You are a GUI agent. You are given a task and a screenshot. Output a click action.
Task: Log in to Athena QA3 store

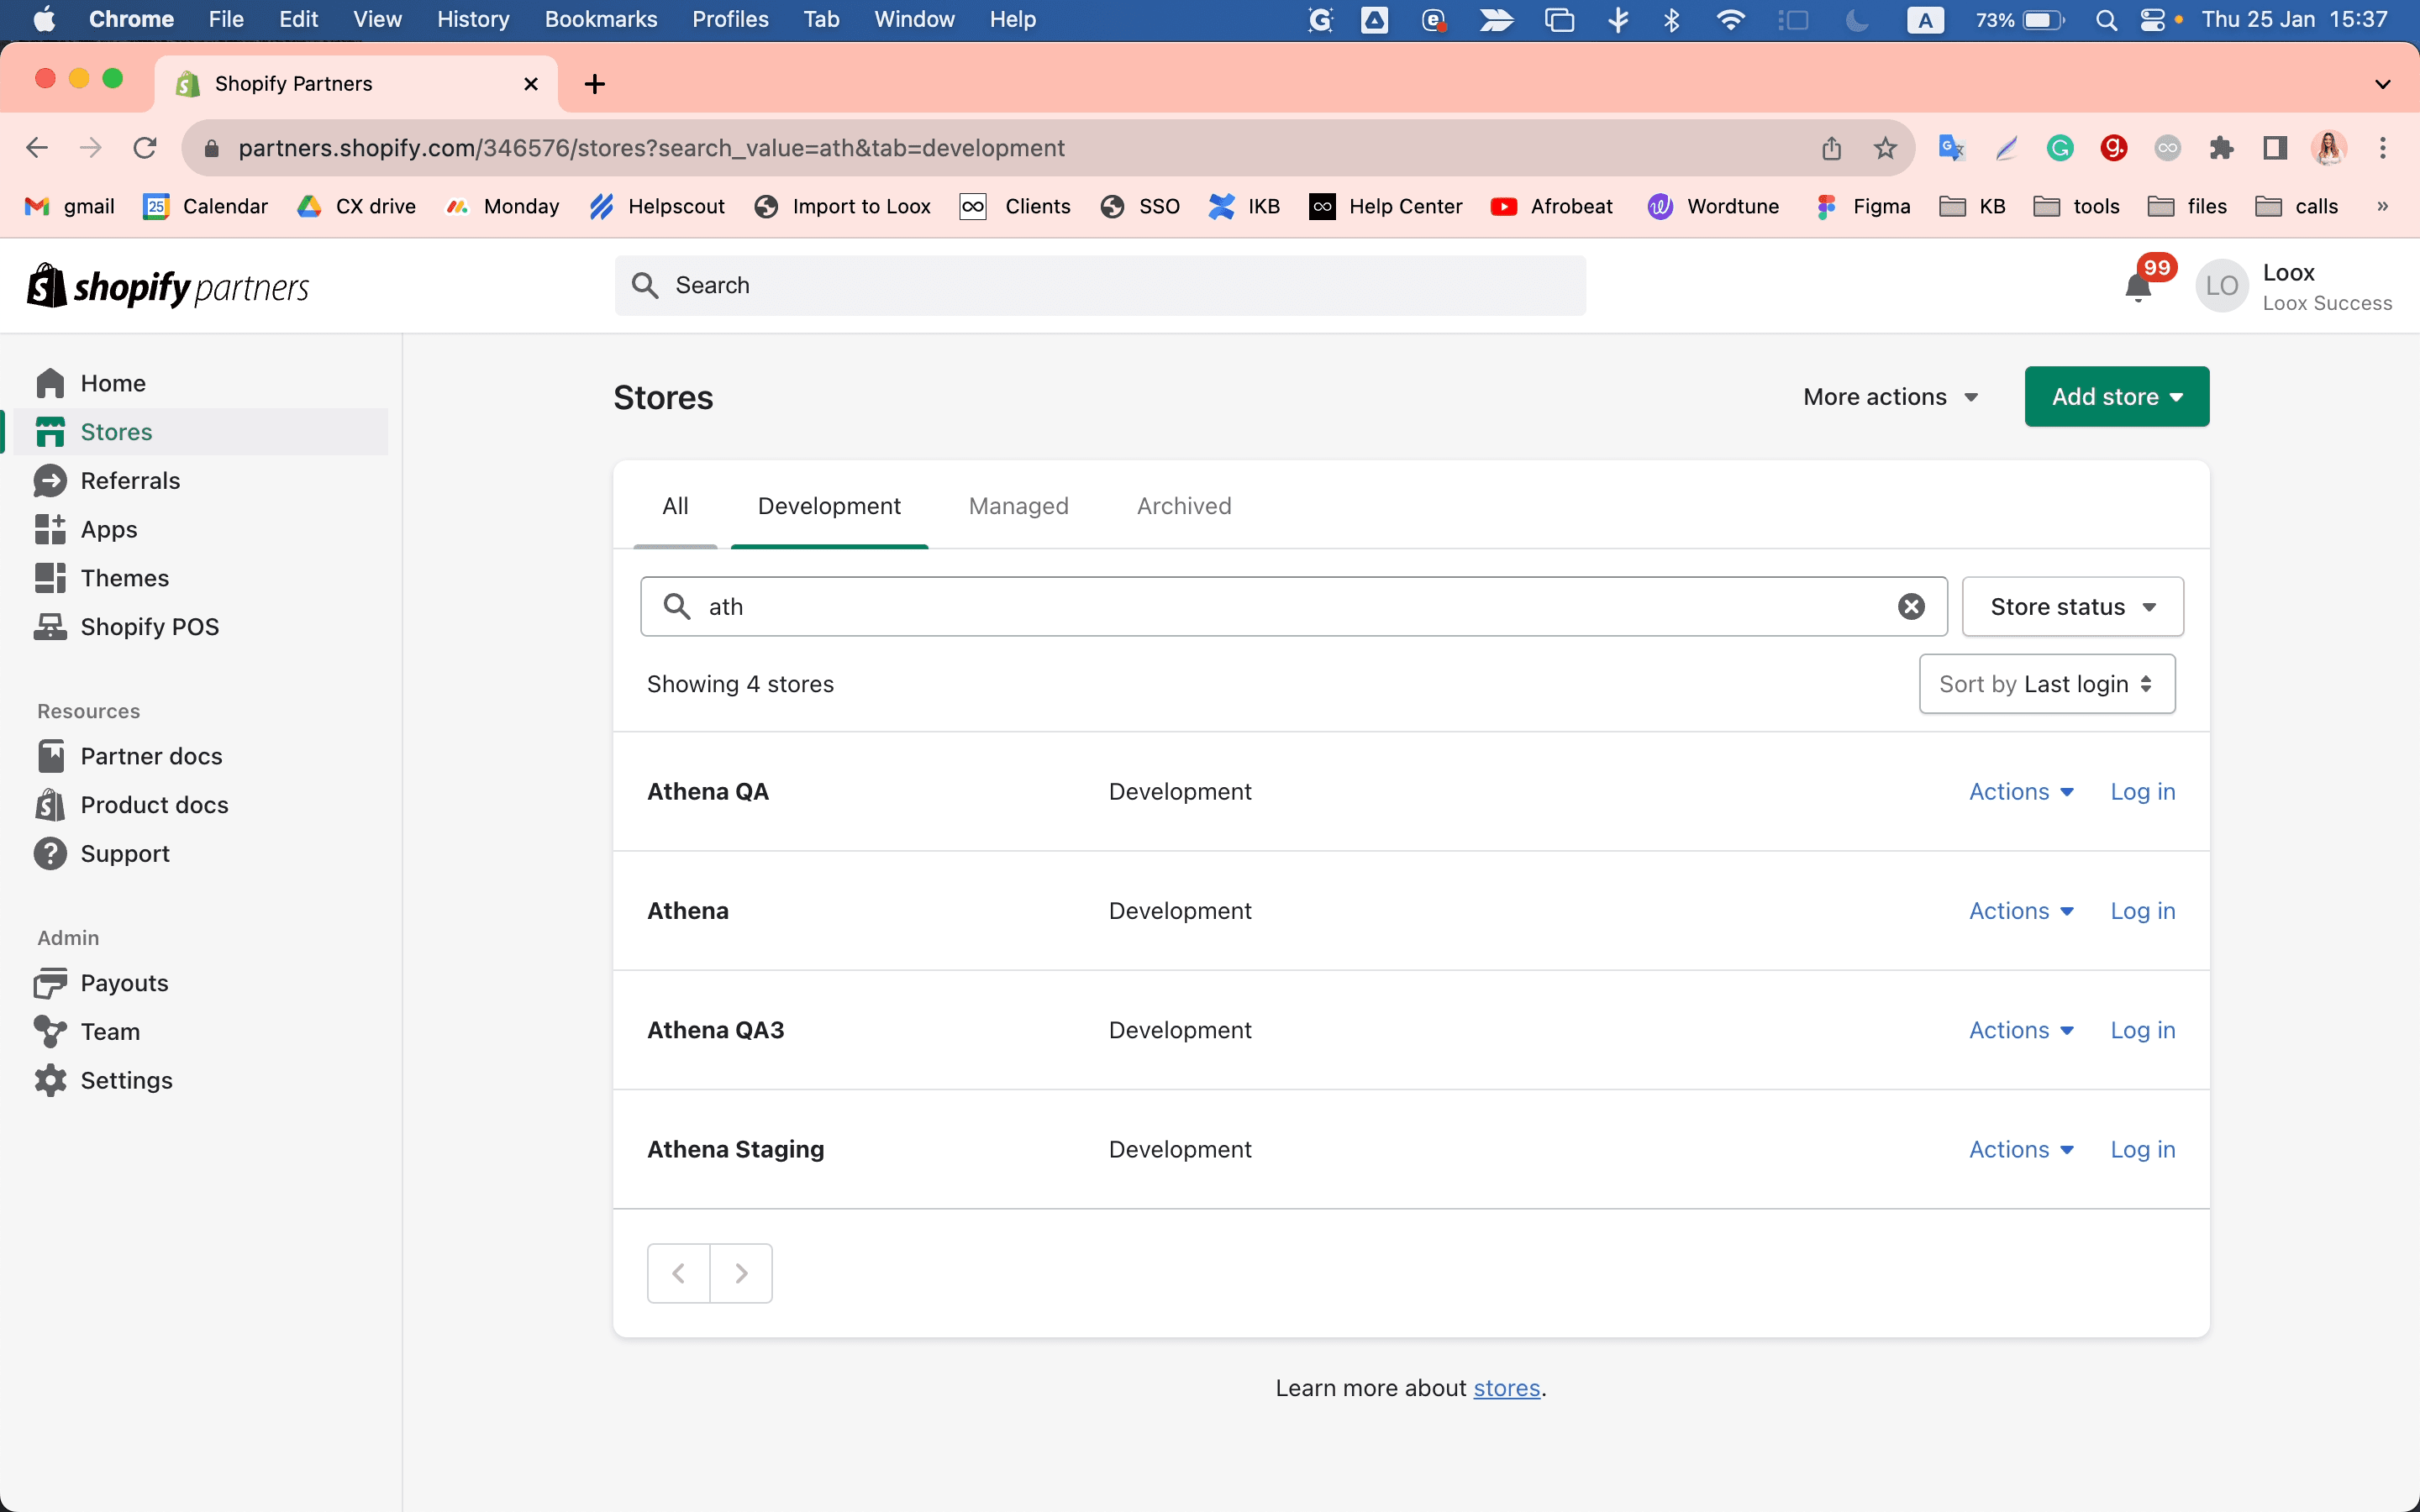(x=2143, y=1030)
